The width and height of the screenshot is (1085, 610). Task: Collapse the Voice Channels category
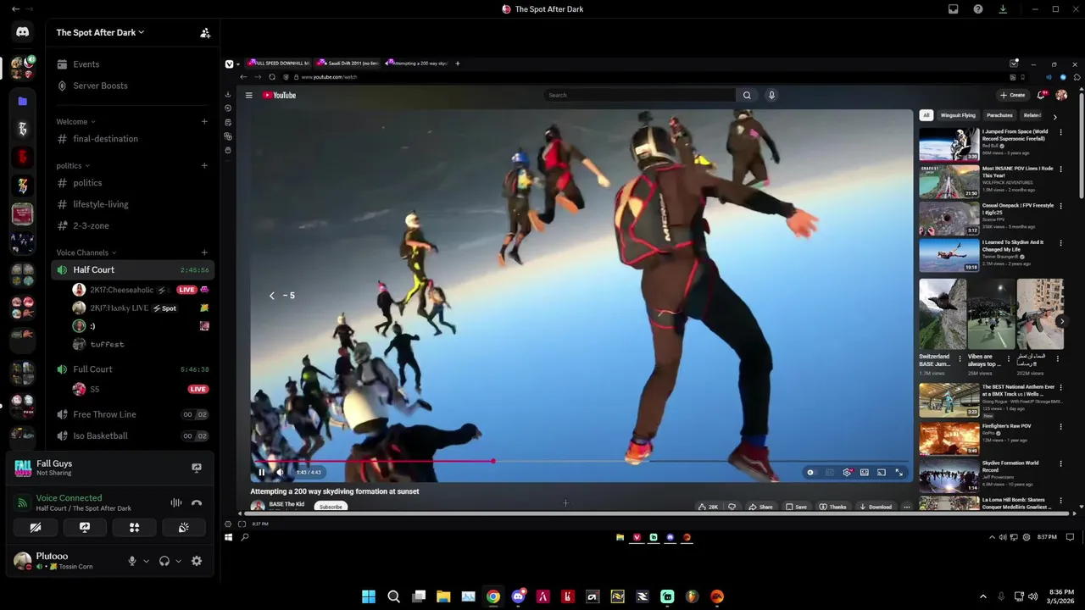pos(86,252)
